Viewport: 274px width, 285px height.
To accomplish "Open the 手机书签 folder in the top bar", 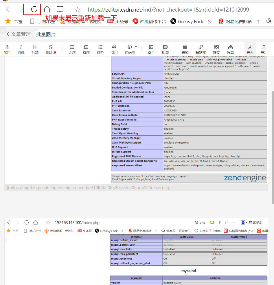I will pyautogui.click(x=43, y=21).
